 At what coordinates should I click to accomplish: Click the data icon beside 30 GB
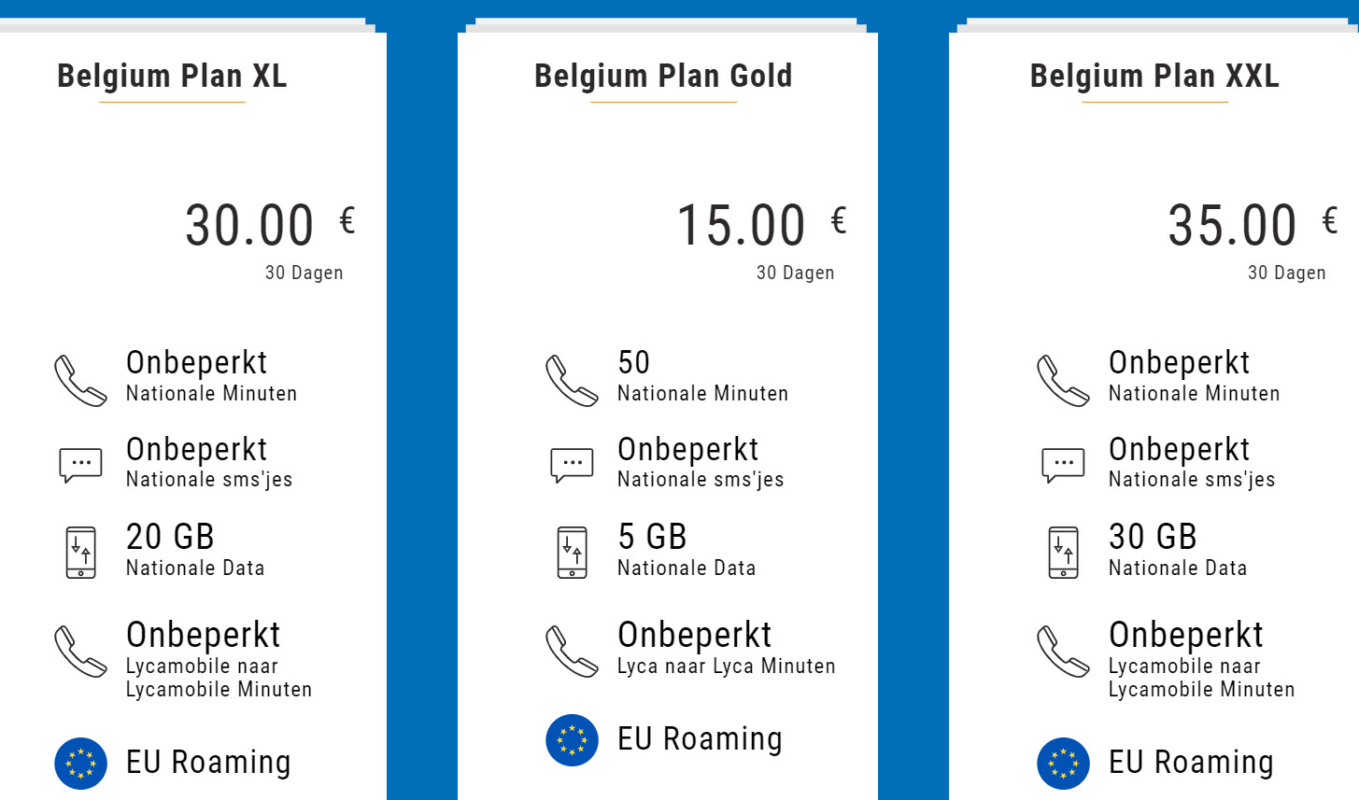tap(1063, 552)
